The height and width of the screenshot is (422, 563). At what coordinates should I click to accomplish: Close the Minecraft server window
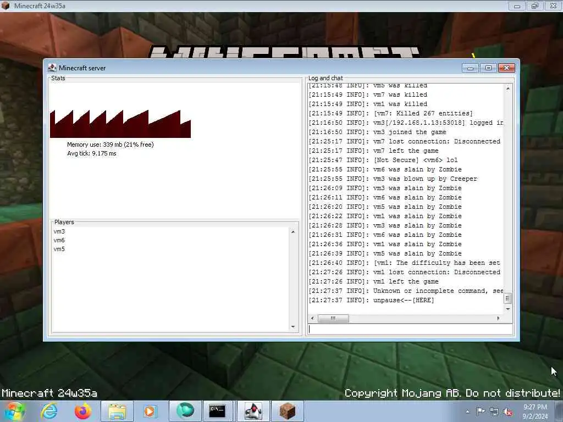coord(506,68)
